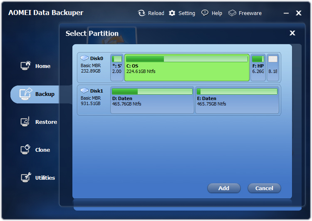Click the "Select Partition" dialog title
This screenshot has height=221, width=312.
tap(92, 33)
